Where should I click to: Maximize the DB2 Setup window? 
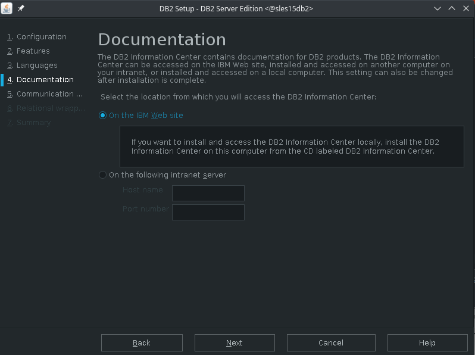click(452, 8)
